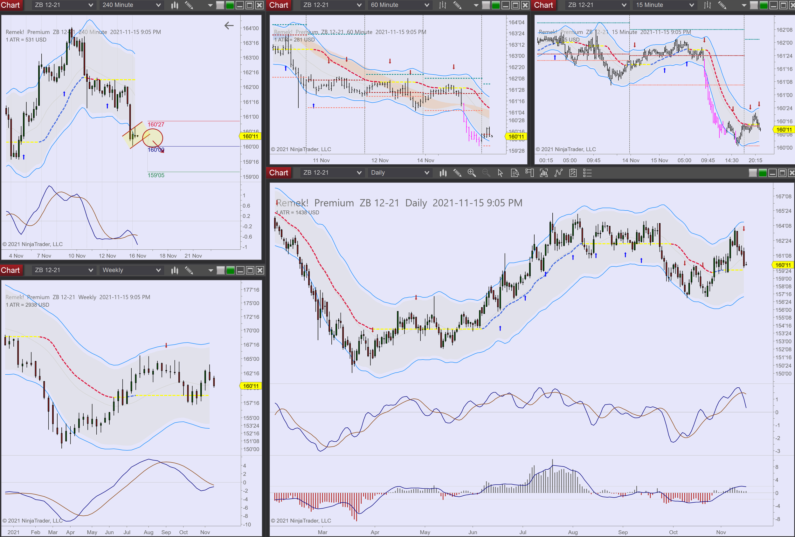Image resolution: width=795 pixels, height=537 pixels.
Task: Open chart style icon in Daily chart toolbar
Action: (x=443, y=173)
